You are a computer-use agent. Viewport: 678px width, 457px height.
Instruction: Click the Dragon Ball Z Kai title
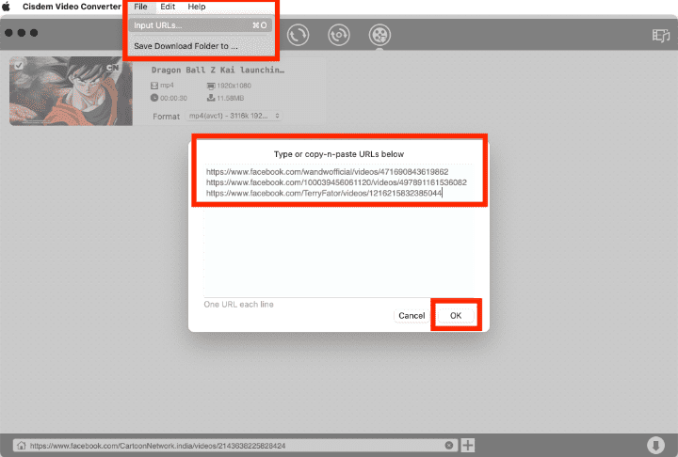(218, 70)
